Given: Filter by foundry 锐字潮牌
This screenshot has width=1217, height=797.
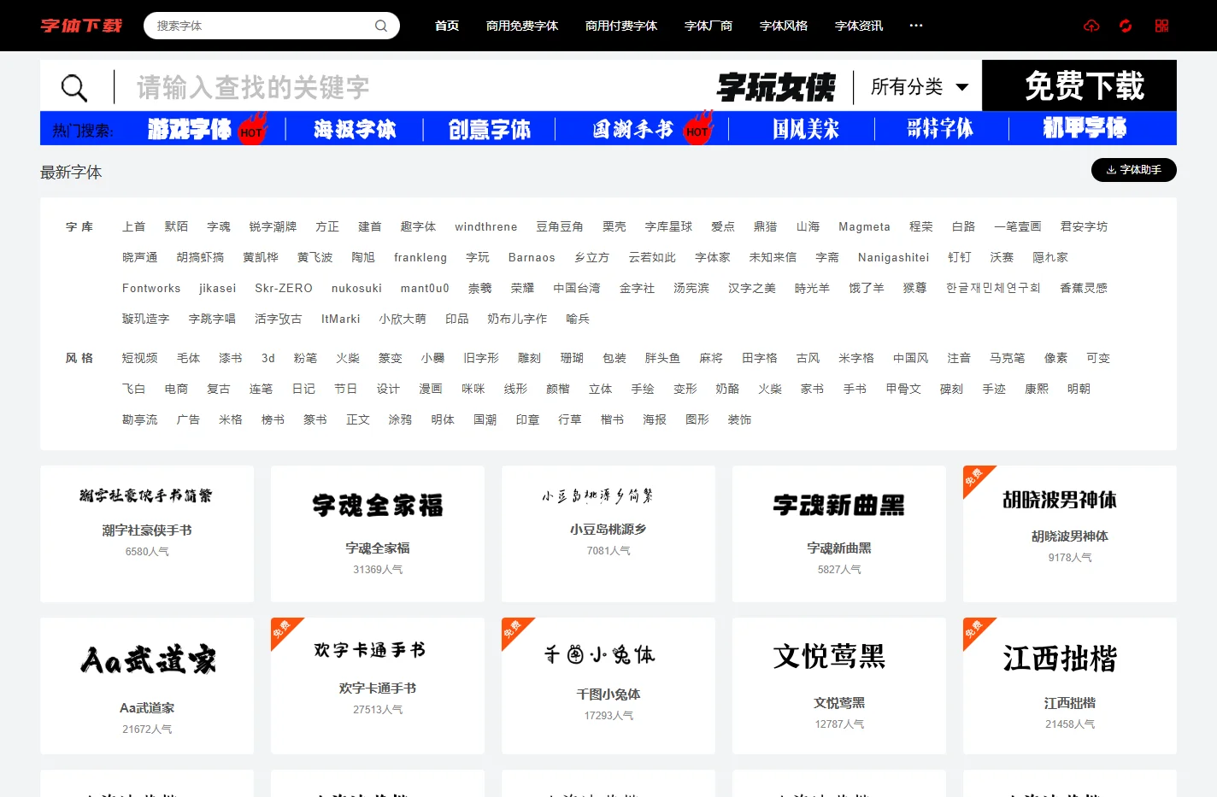Looking at the screenshot, I should 273,226.
